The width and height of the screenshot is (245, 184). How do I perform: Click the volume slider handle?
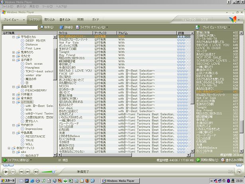pos(53,172)
